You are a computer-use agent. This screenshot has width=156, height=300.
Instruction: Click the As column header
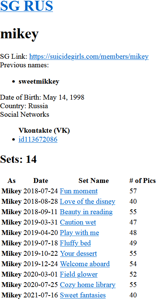coord(11,181)
